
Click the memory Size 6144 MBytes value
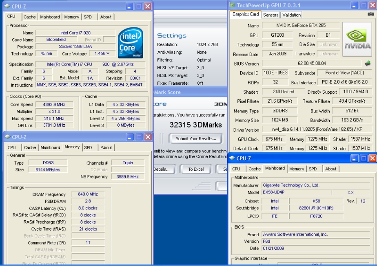48,169
